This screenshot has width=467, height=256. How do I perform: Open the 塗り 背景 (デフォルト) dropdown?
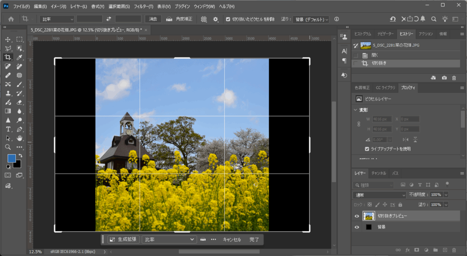(311, 19)
